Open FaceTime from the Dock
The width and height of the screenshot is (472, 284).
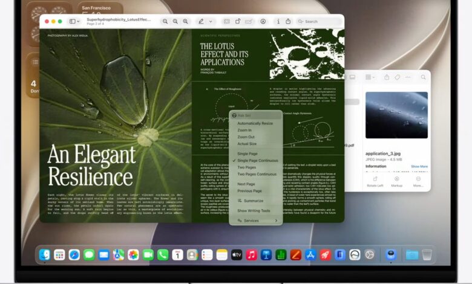(148, 255)
